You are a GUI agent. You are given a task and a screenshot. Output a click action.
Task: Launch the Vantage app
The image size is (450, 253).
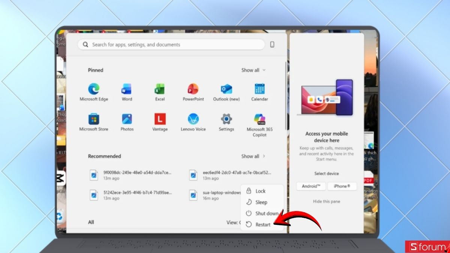[x=160, y=122]
